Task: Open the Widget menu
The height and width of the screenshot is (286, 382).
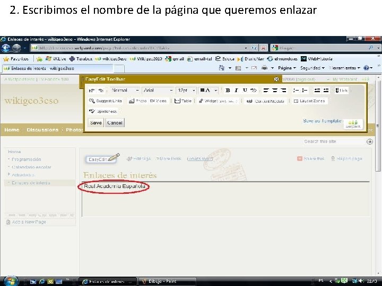Action: click(218, 101)
